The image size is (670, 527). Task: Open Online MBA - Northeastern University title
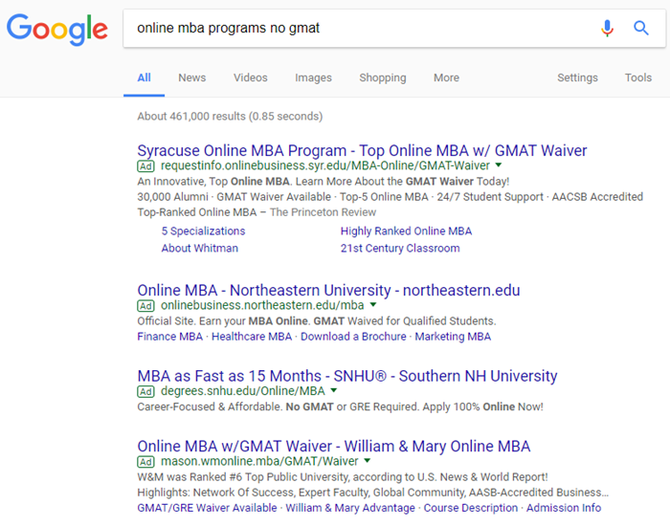tap(328, 291)
